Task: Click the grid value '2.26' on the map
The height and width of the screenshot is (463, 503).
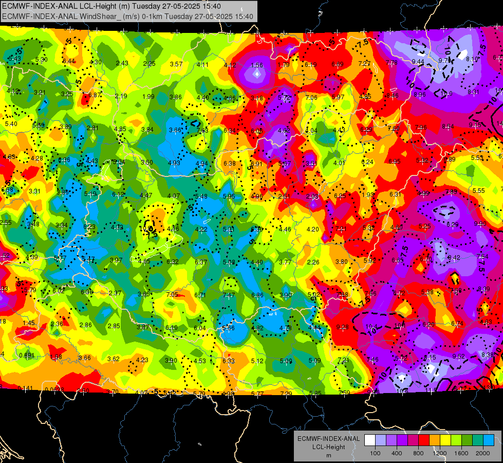Action: pyautogui.click(x=313, y=262)
